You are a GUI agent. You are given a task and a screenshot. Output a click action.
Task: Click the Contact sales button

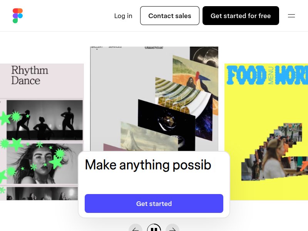pyautogui.click(x=170, y=15)
